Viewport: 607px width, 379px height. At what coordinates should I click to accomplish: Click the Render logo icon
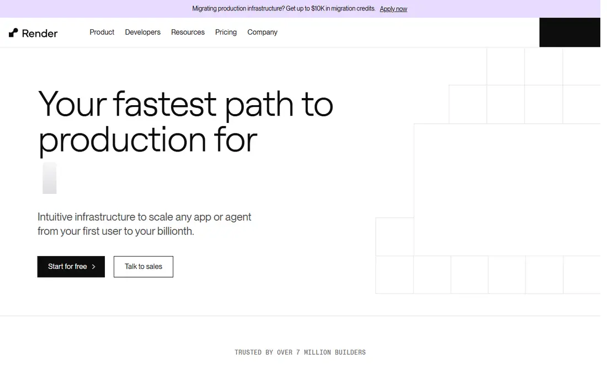click(x=14, y=33)
